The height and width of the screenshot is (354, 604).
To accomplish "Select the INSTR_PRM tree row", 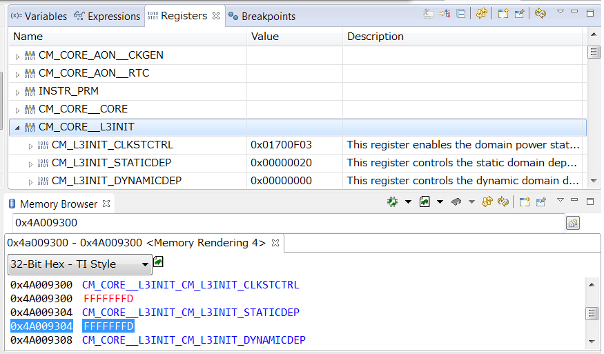I will (x=298, y=91).
